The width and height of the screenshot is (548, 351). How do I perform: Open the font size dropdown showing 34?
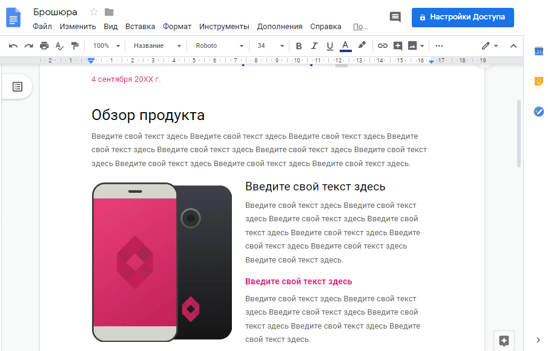(x=268, y=45)
